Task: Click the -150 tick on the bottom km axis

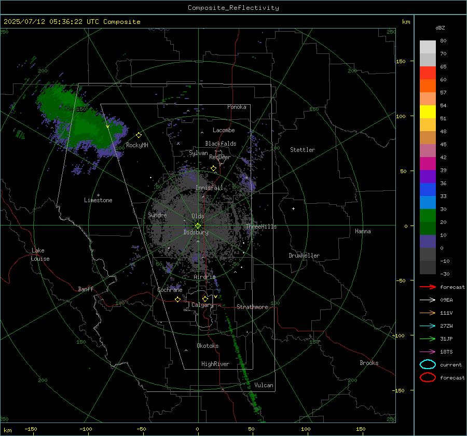Action: (x=31, y=429)
